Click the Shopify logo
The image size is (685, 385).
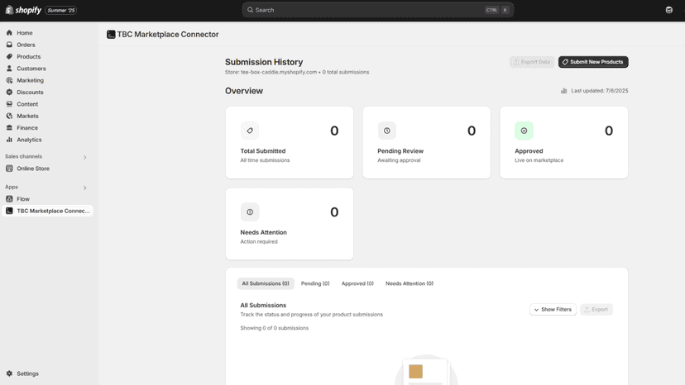pyautogui.click(x=23, y=10)
